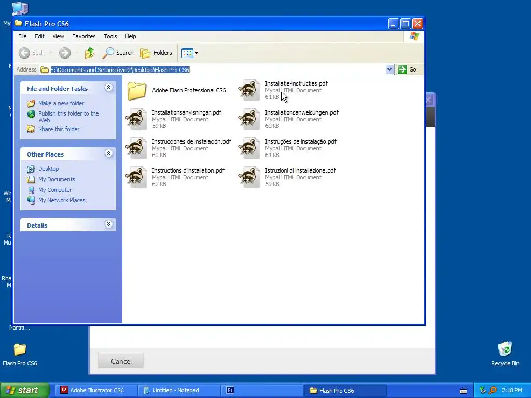Open the Edit menu
The image size is (531, 398).
point(39,36)
